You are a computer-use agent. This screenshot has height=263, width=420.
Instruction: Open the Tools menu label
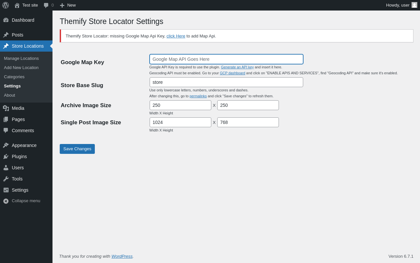pos(17,179)
